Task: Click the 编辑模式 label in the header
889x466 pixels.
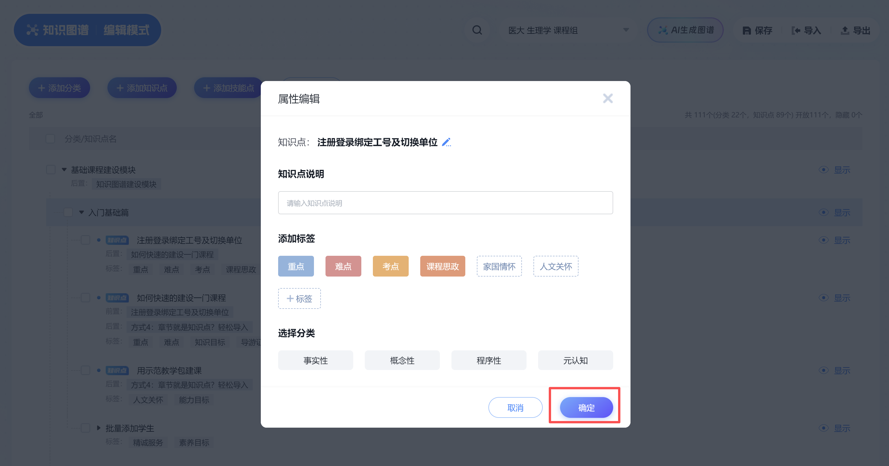Action: [127, 30]
